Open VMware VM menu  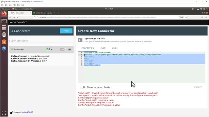click(14, 5)
